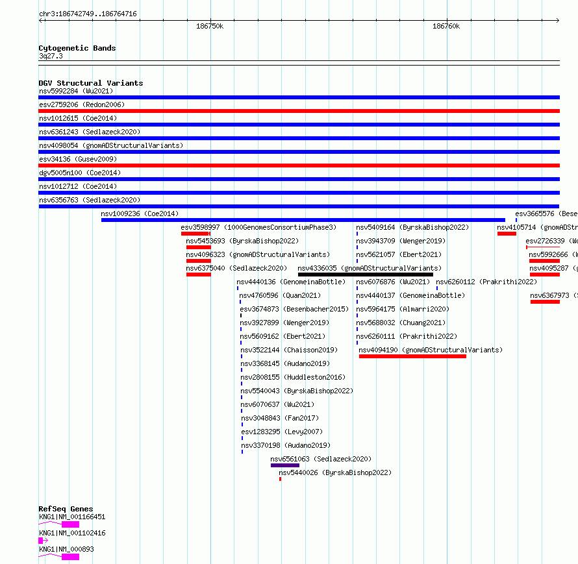
Task: Select nsv5688032 (Chuang2021) label
Action: [401, 323]
